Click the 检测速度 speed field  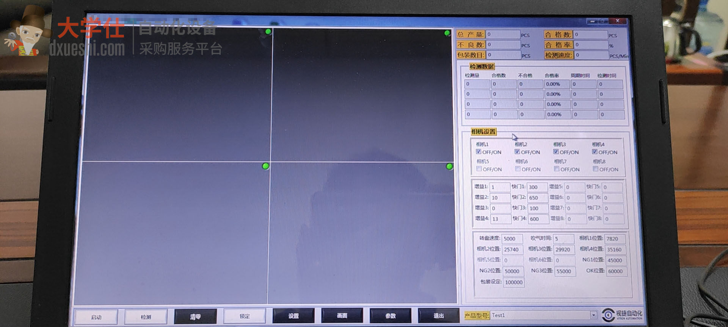591,55
